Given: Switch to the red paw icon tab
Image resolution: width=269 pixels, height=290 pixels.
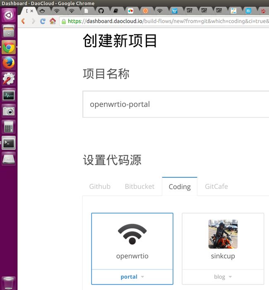Looking at the screenshot, I should point(263,11).
